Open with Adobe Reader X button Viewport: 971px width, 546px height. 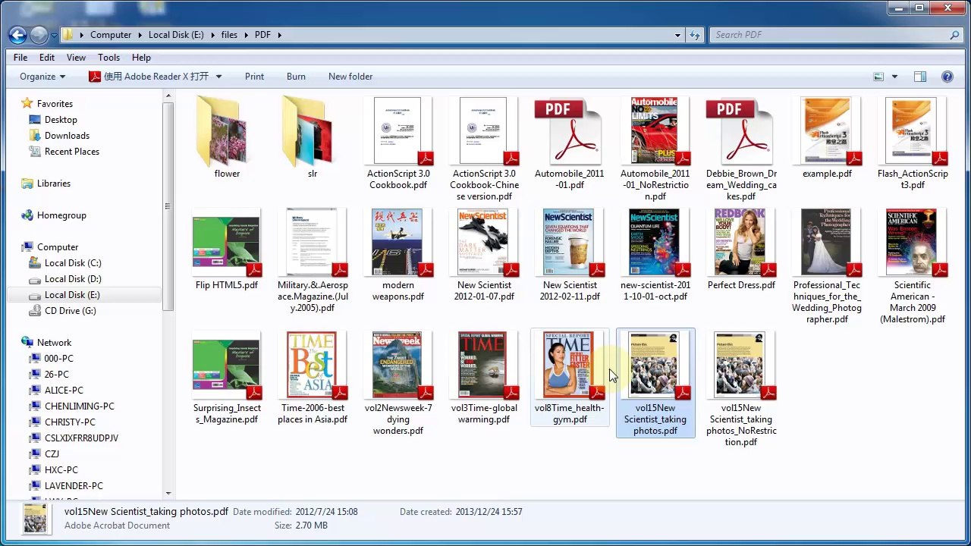tap(148, 77)
